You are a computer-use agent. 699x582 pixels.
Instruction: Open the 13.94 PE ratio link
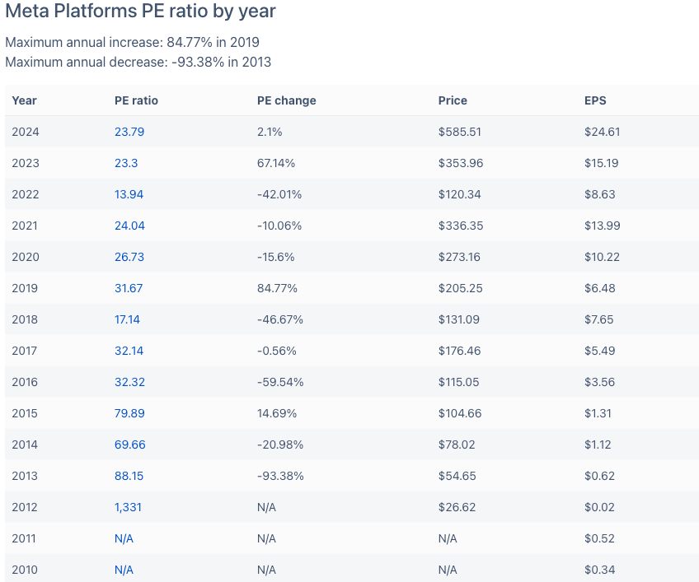pos(129,194)
